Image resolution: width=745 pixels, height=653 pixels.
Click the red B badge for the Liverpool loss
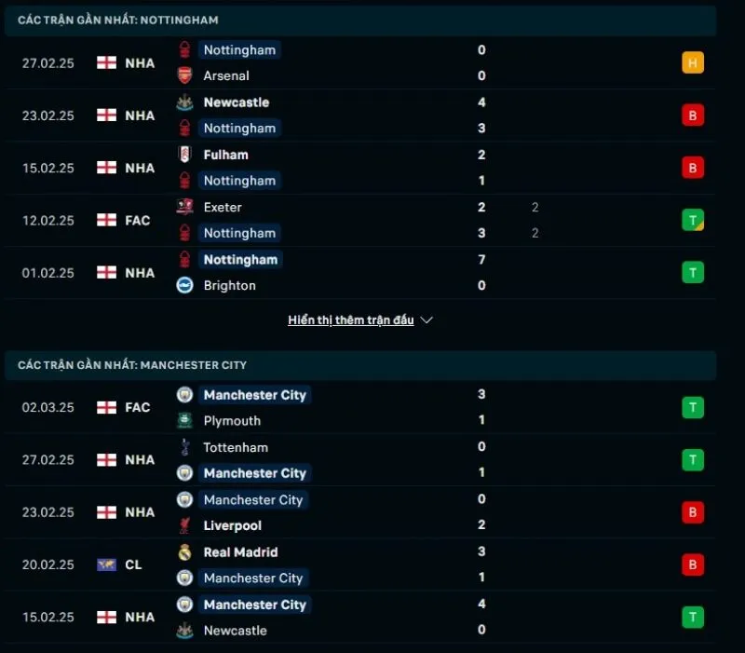[x=693, y=512]
